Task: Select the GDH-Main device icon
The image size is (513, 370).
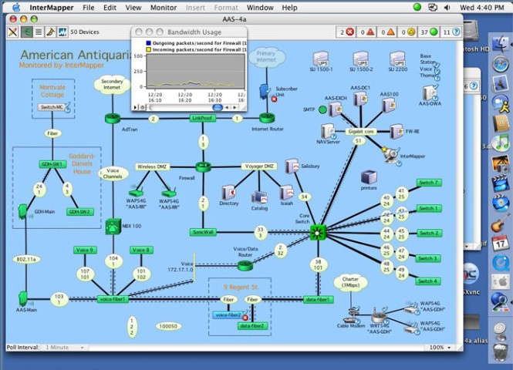Action: (22, 211)
